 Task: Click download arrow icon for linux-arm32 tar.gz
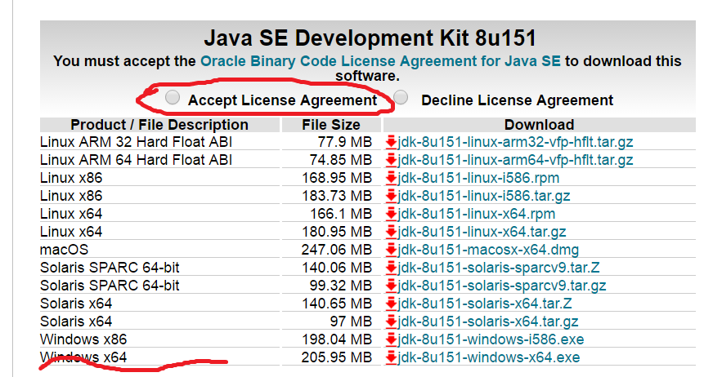click(391, 142)
